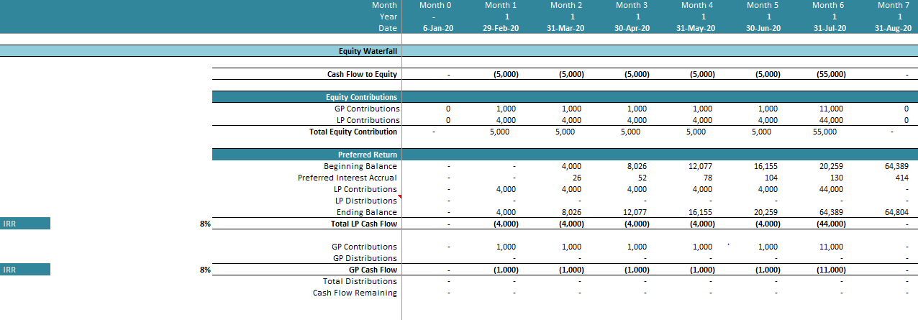Select the 29-Feb-20 date cell
918x320 pixels.
[x=501, y=28]
